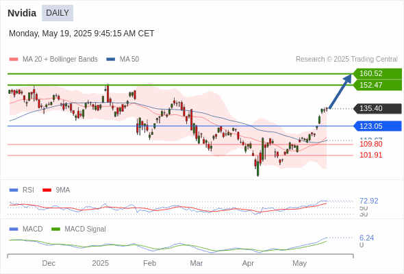Click the MA 20 + Bollinger Bands legend swatch

(14, 60)
